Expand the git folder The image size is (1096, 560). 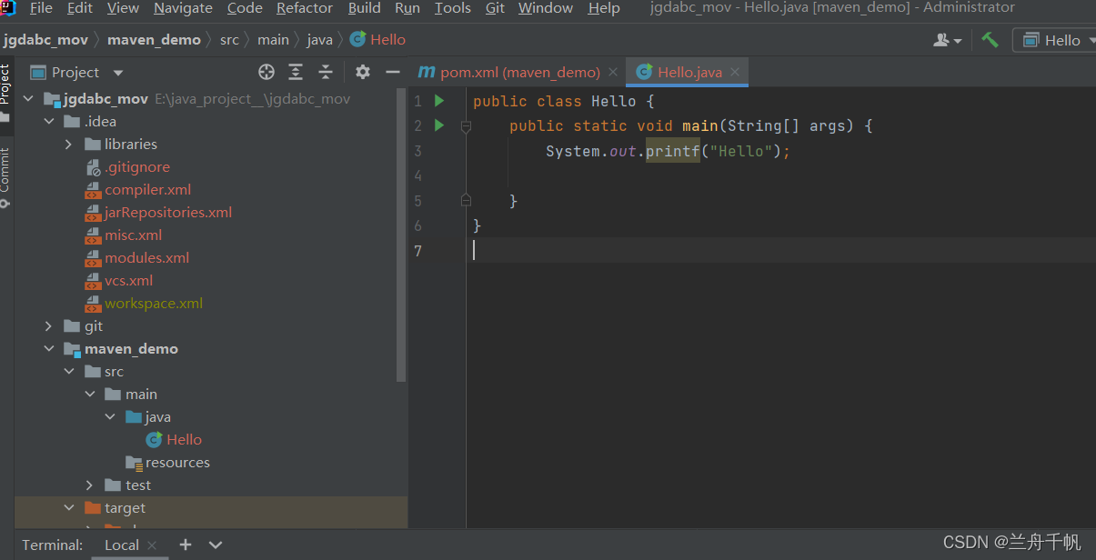point(48,326)
